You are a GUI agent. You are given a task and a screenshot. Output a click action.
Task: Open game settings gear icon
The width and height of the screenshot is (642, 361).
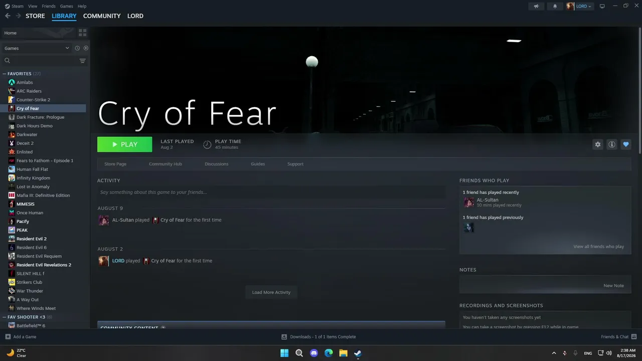tap(597, 144)
